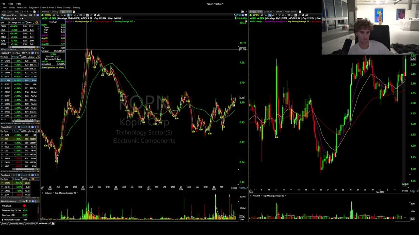Screen dimensions: 419x235
Task: Toggle the Filter checkbox in US Comm Stks
Action: [x=21, y=15]
